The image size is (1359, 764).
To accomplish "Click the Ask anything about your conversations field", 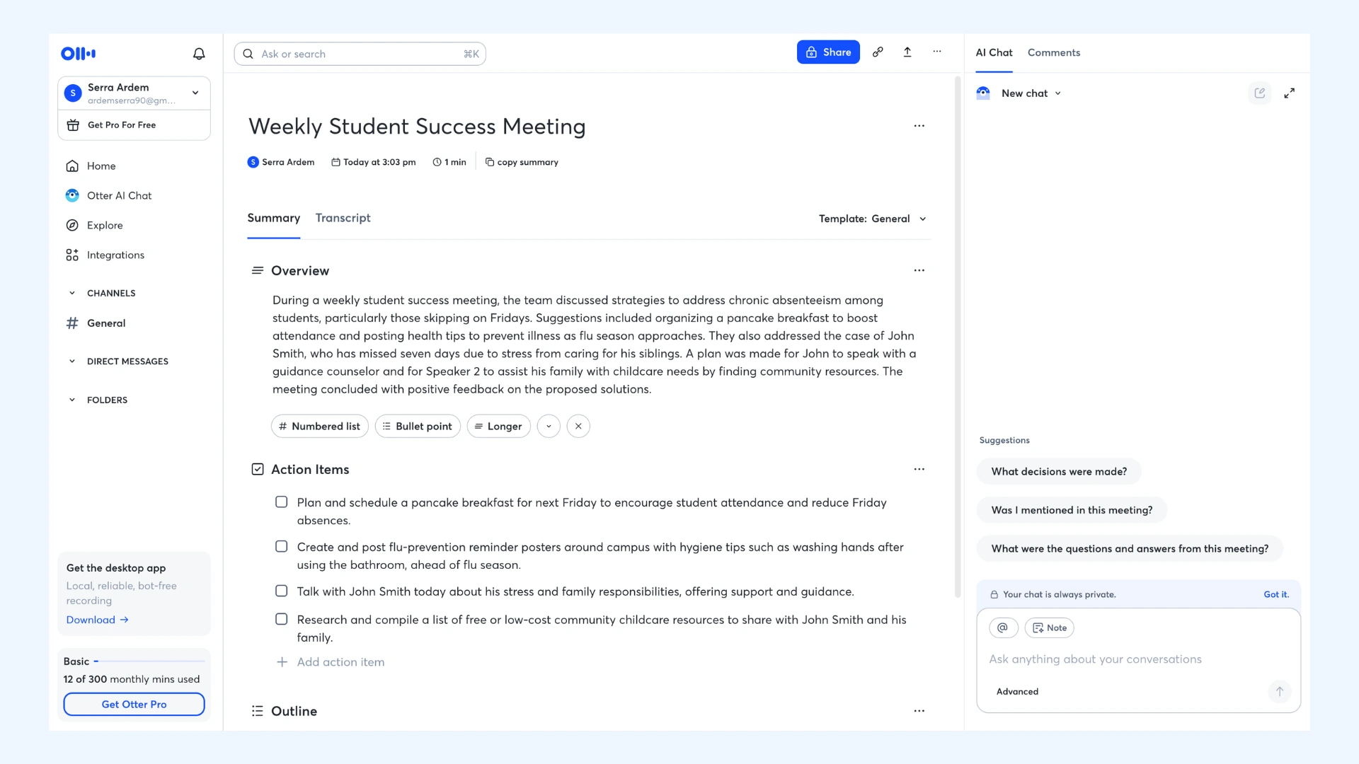I will (1138, 659).
